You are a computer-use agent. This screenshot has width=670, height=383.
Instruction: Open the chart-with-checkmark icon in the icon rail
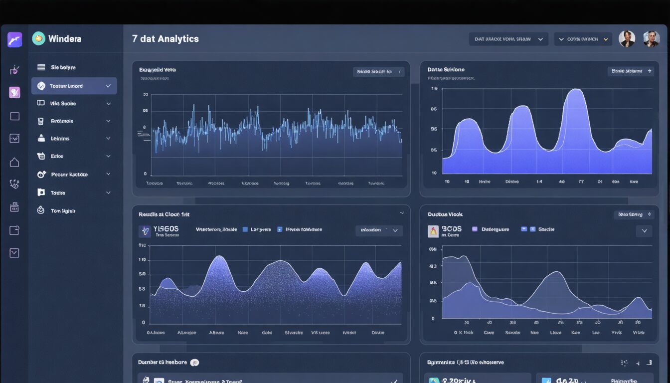[x=14, y=138]
